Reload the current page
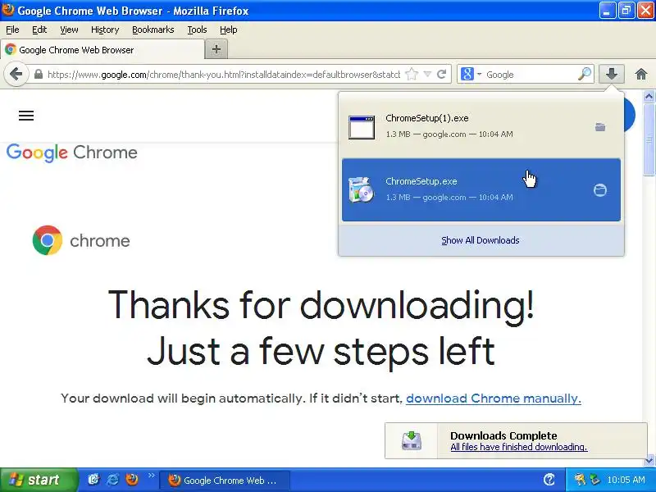Screen dimensions: 656x492 tap(441, 75)
